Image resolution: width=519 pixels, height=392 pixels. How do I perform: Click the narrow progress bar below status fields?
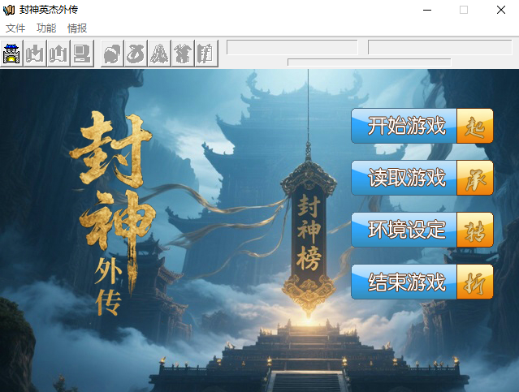click(370, 62)
